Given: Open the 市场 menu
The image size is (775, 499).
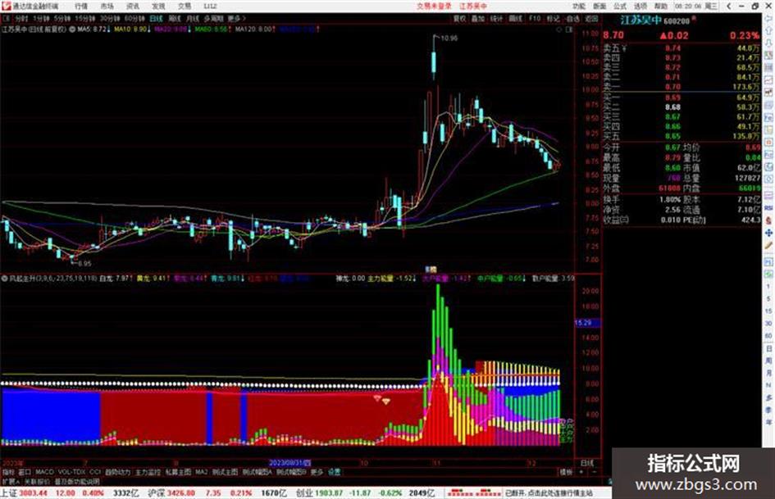Looking at the screenshot, I should (x=107, y=7).
